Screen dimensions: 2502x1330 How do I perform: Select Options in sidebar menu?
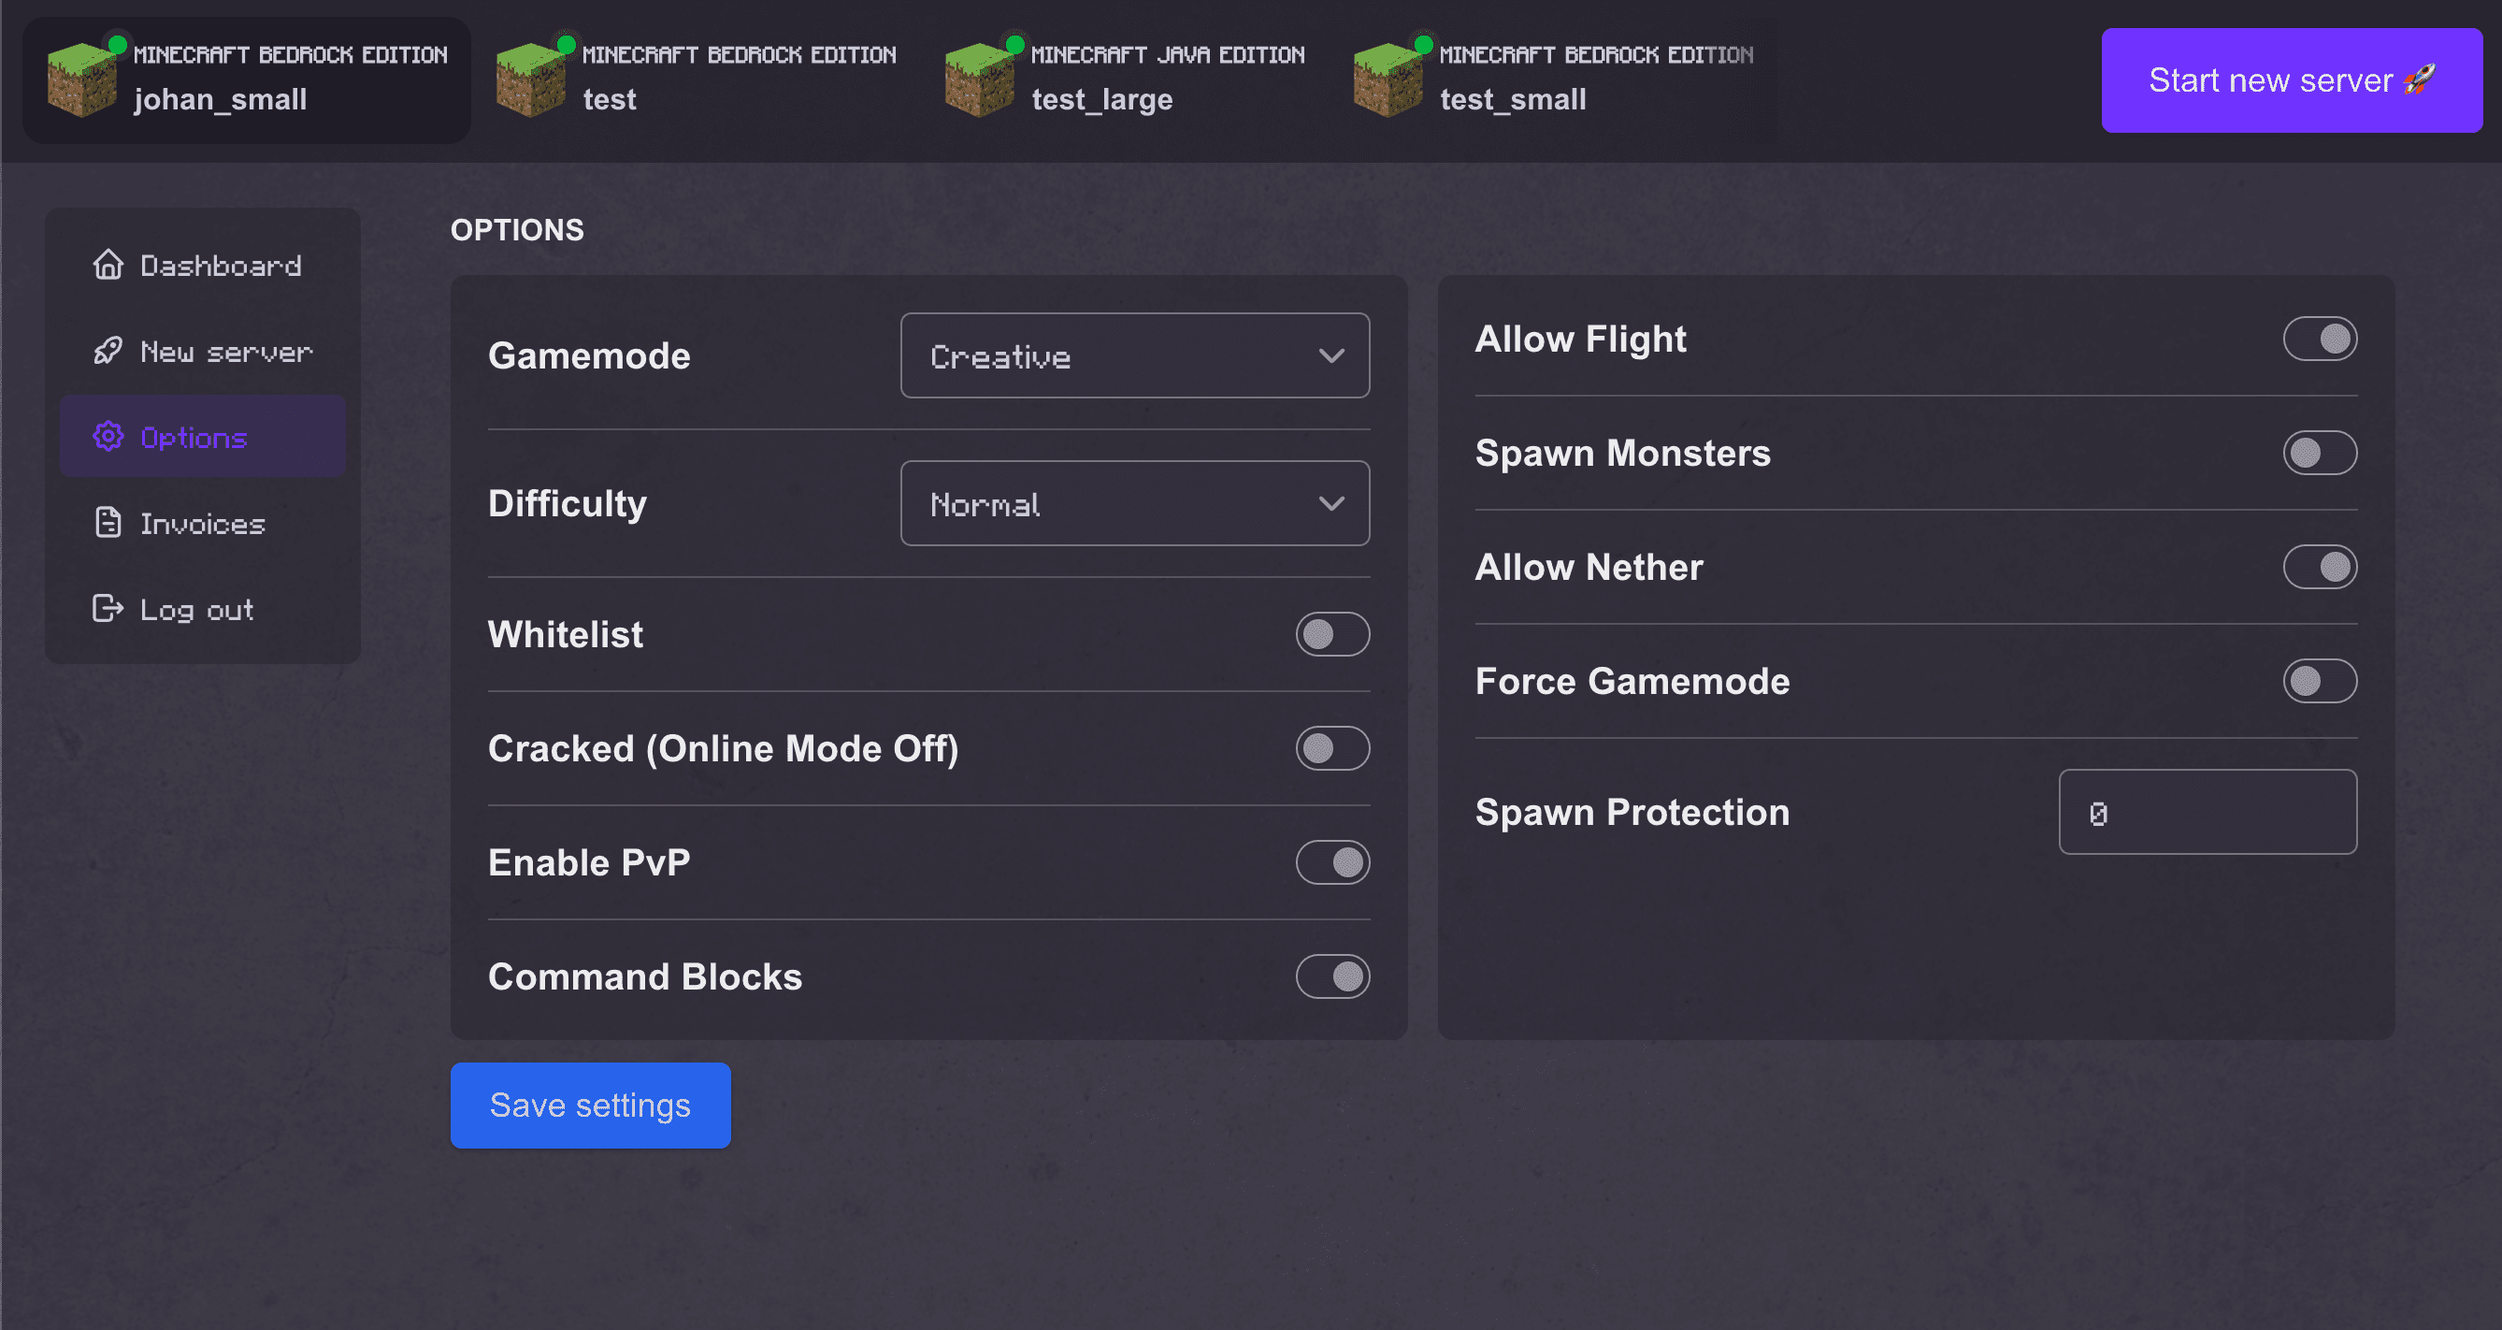[202, 436]
